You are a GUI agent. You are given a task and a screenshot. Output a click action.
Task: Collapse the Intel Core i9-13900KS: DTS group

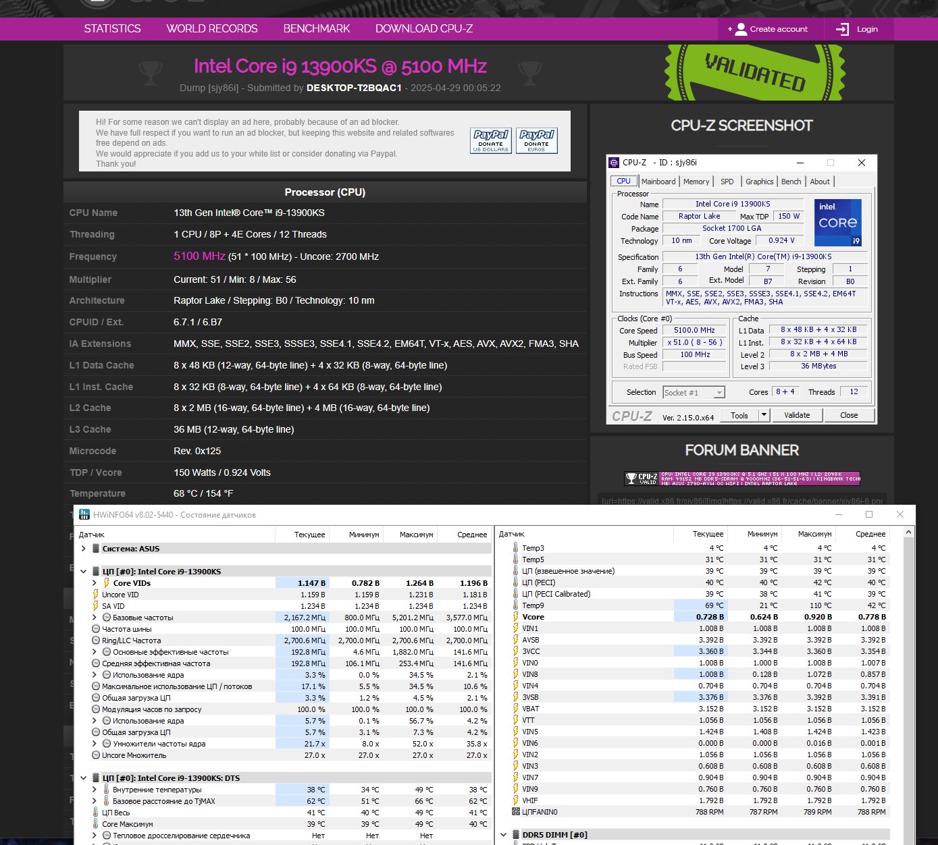coord(84,778)
